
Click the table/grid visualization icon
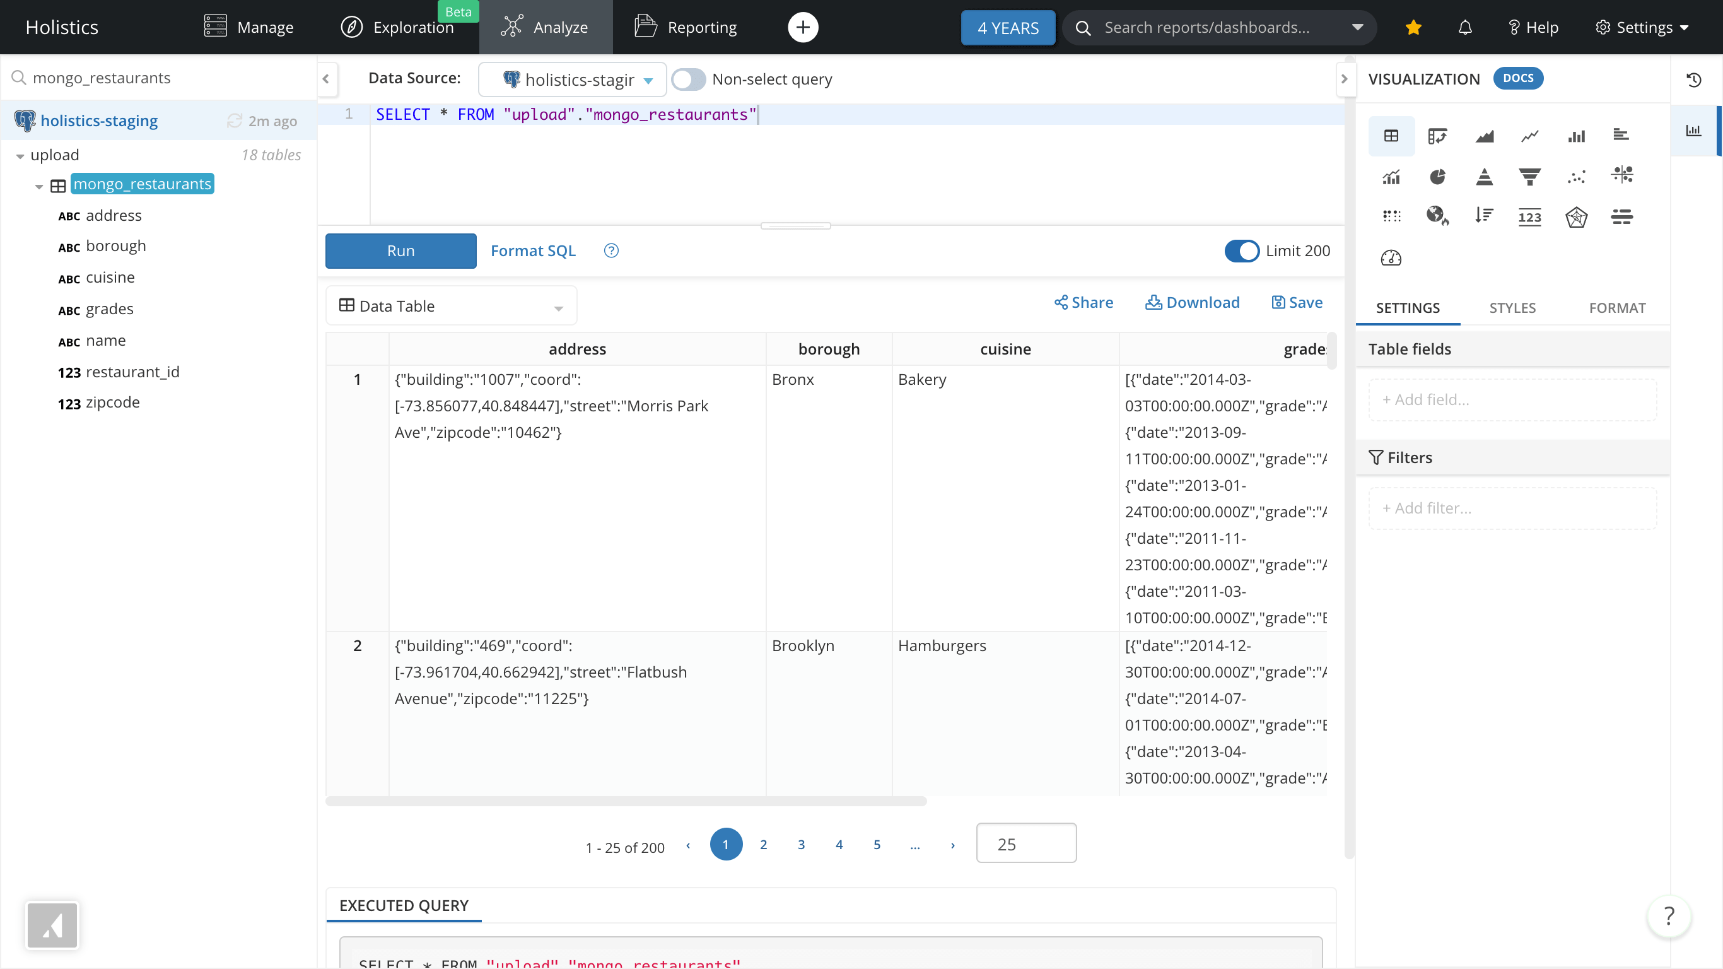[1392, 134]
